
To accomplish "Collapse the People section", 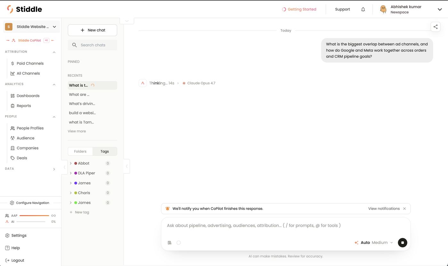I will [x=54, y=117].
